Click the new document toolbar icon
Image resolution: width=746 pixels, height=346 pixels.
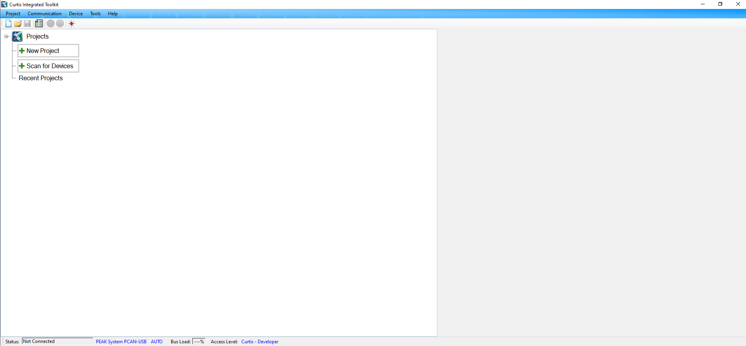[x=9, y=23]
